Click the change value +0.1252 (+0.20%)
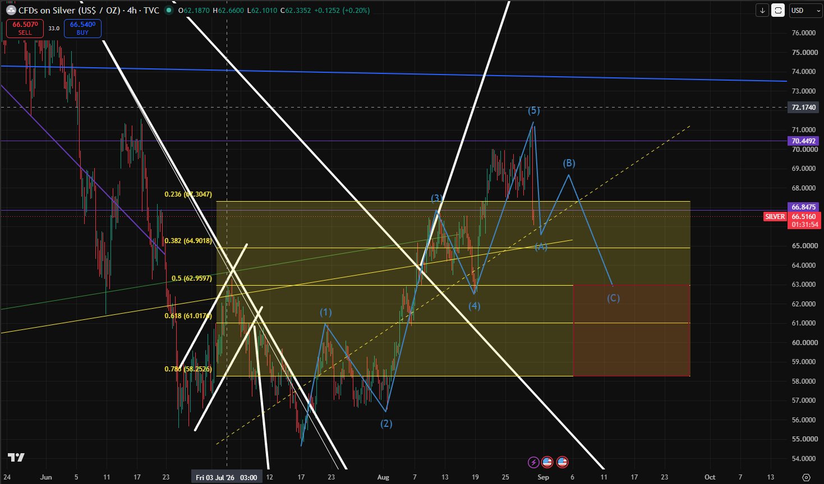The image size is (824, 484). coord(342,10)
